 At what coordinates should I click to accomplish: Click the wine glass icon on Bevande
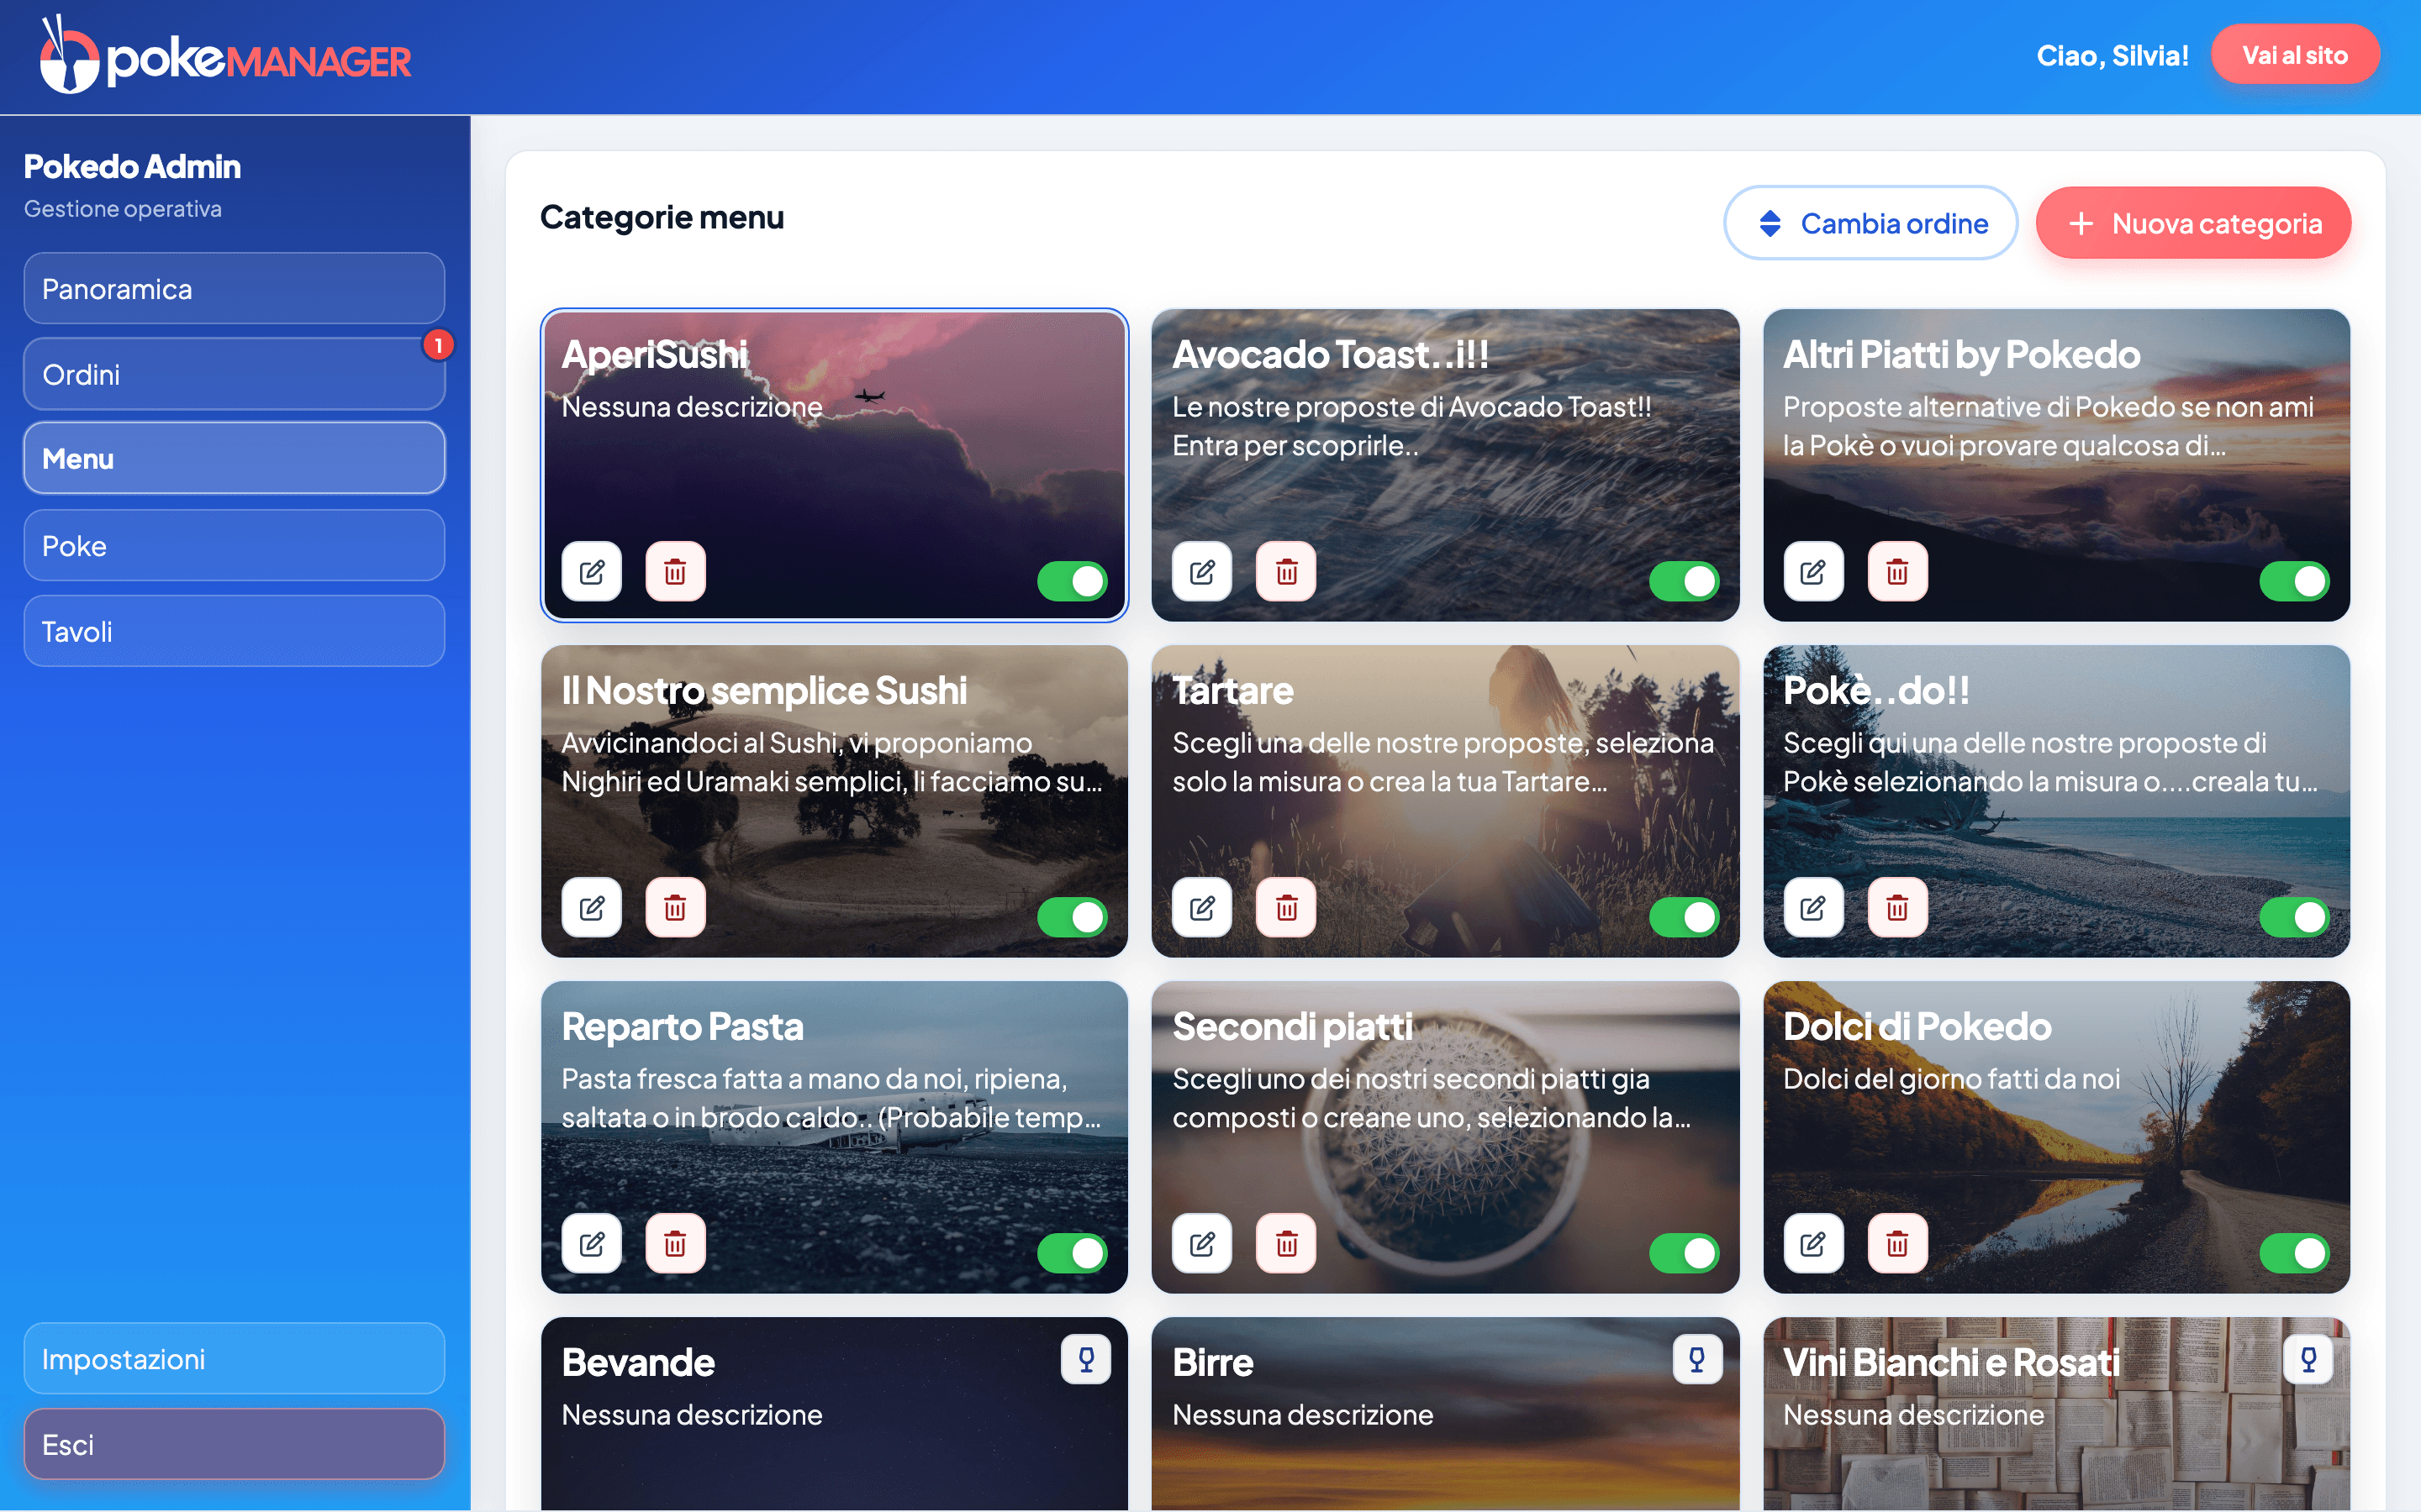[1085, 1360]
